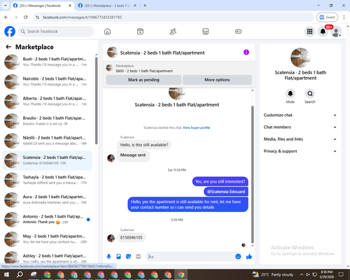This screenshot has height=280, width=350.
Task: Open View buyer profile link
Action: pos(196,127)
